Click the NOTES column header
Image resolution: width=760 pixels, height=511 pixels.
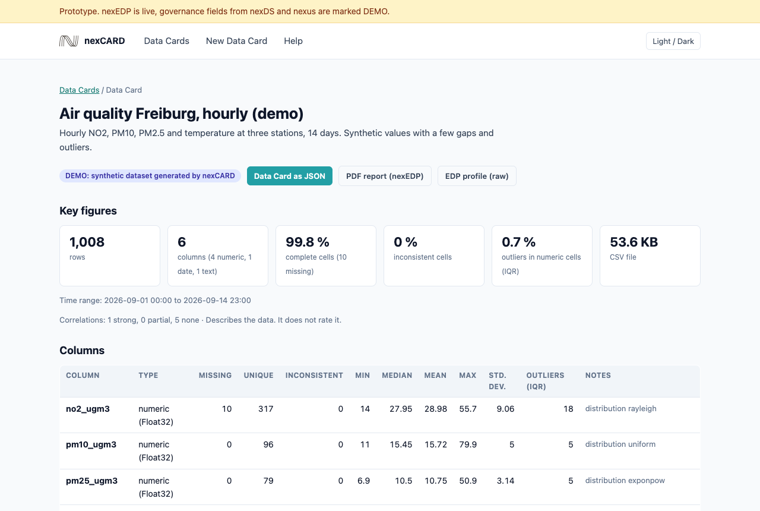pos(598,376)
